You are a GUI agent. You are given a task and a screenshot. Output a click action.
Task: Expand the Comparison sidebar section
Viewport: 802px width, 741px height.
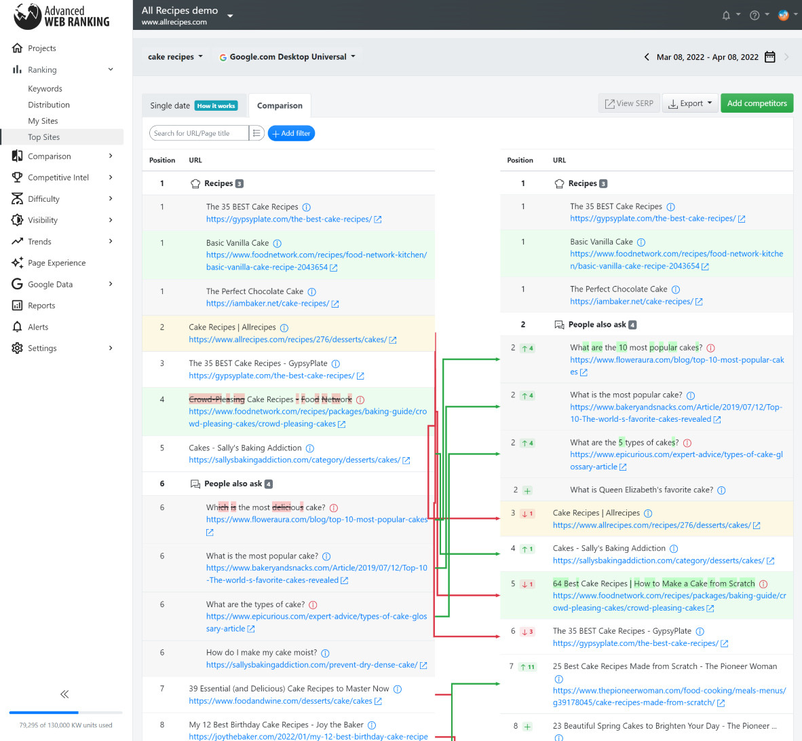click(111, 156)
